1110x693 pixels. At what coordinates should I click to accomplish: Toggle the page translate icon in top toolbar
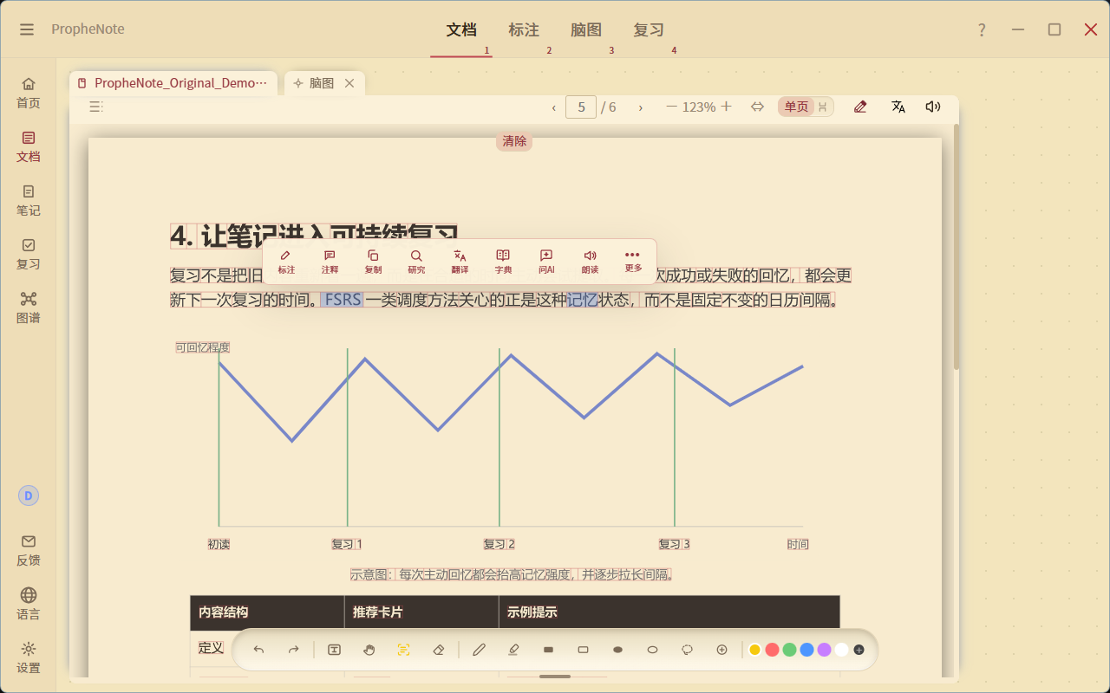[898, 107]
